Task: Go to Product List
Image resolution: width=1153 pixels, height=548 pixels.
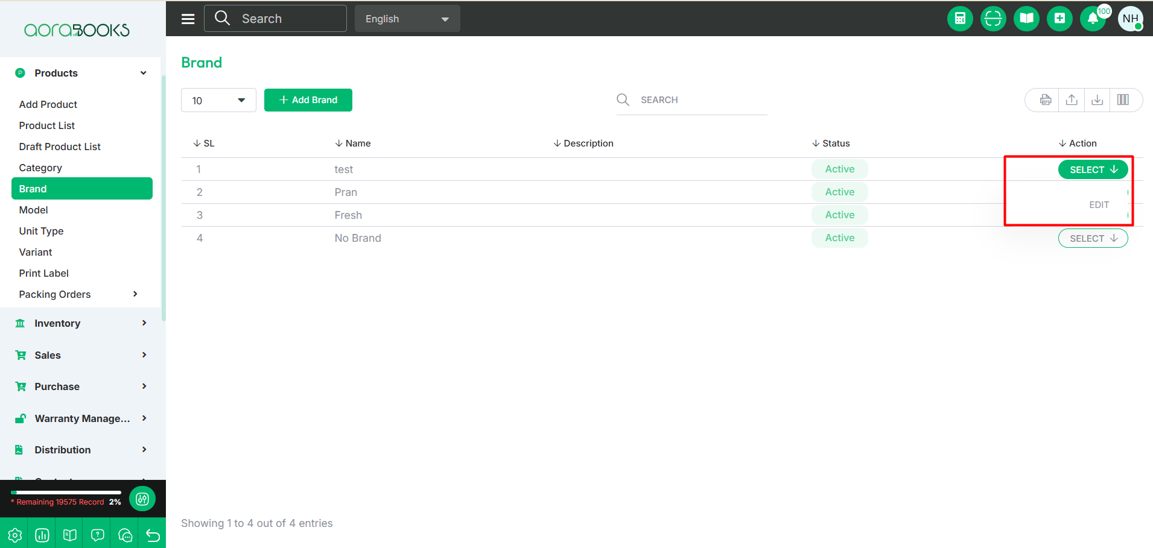Action: coord(47,125)
